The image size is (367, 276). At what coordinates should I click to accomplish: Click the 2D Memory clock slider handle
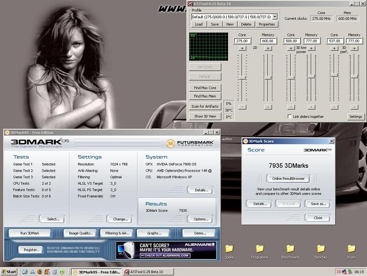tap(268, 78)
